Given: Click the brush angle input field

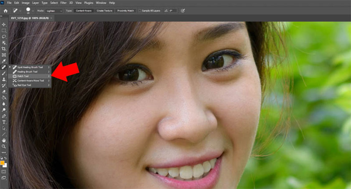Looking at the screenshot, I should click(x=173, y=11).
